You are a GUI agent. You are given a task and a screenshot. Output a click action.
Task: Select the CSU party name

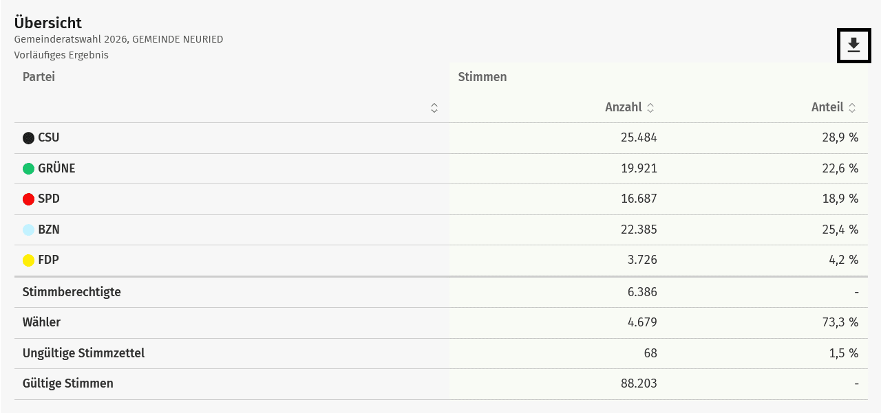coord(49,137)
